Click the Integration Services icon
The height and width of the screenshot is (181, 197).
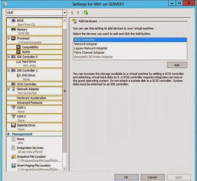click(13, 148)
